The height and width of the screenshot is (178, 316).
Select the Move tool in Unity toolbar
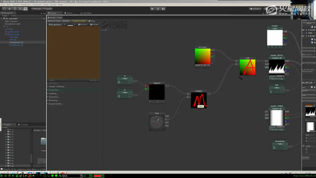(9, 9)
